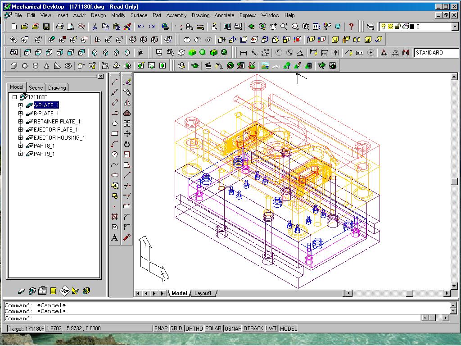Expand the PART8_1 tree node
Image resolution: width=461 pixels, height=346 pixels.
tap(20, 146)
